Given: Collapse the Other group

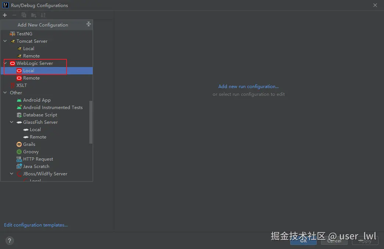Looking at the screenshot, I should pos(5,93).
